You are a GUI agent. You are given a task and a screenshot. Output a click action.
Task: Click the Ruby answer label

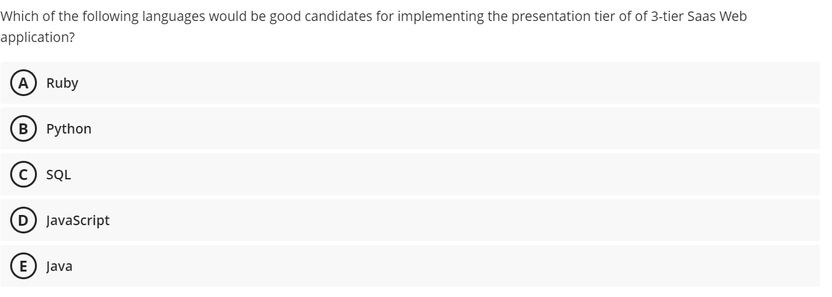coord(62,83)
